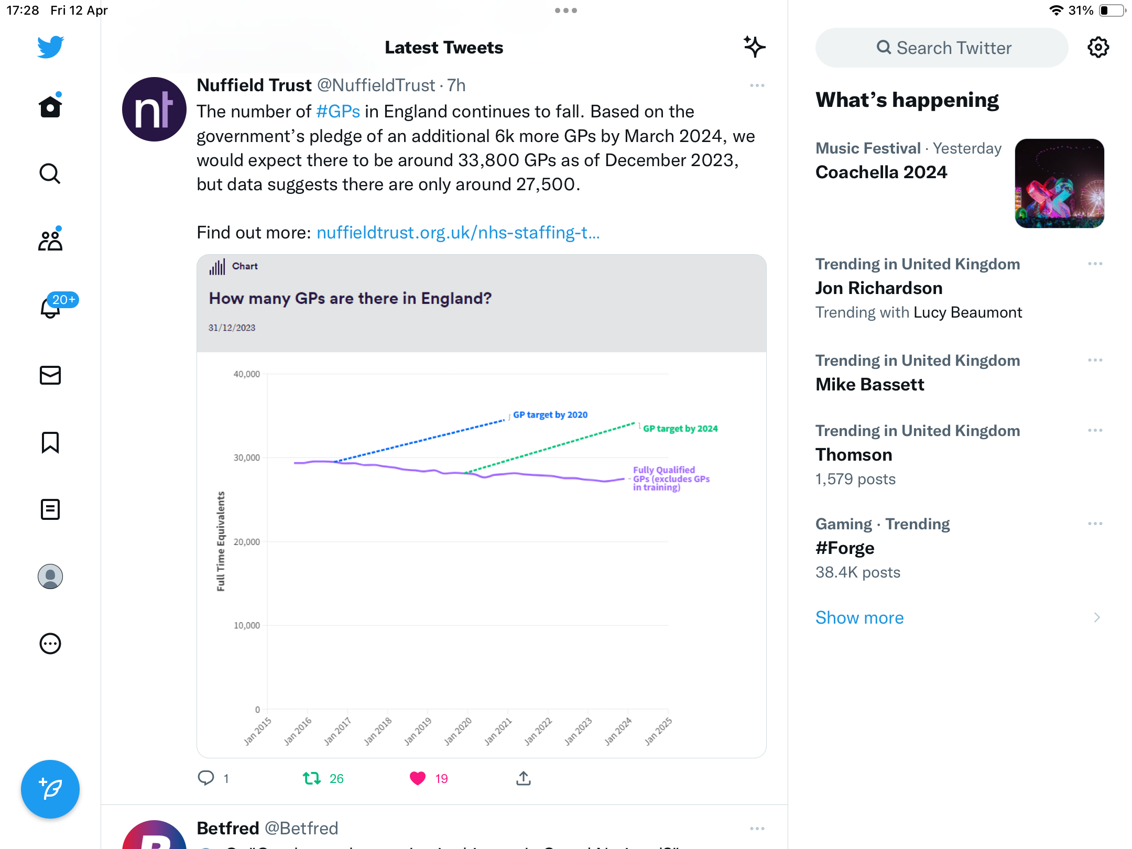Open more options on Nuffield Trust tweet
1132x849 pixels.
coord(757,85)
